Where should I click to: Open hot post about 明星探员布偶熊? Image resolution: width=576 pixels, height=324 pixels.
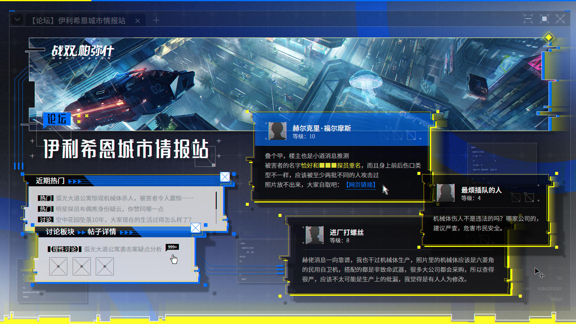[109, 209]
